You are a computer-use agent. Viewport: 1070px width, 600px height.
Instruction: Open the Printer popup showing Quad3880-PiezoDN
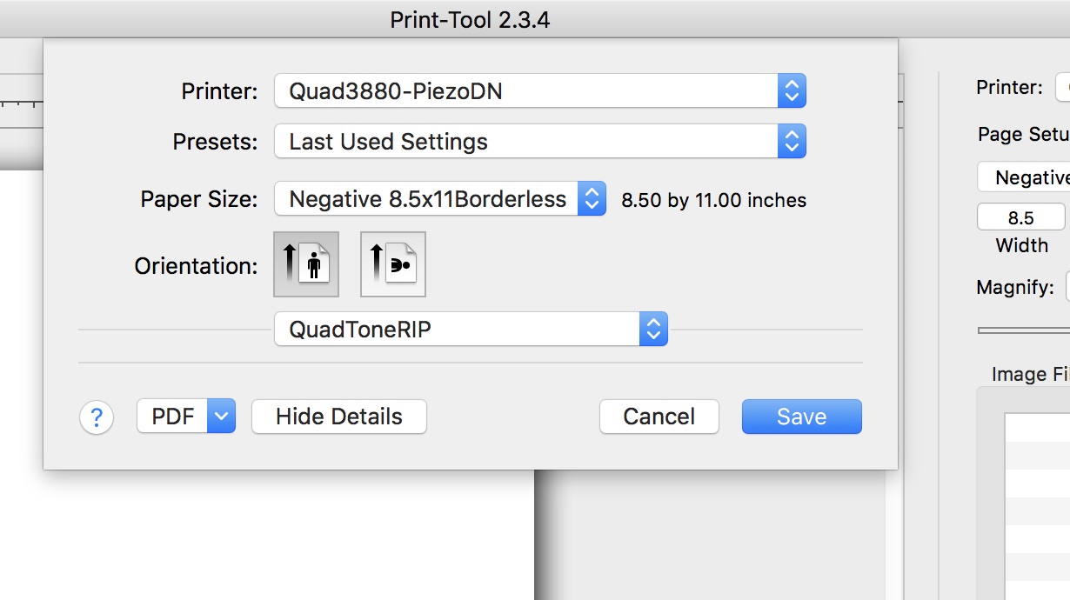tap(539, 91)
